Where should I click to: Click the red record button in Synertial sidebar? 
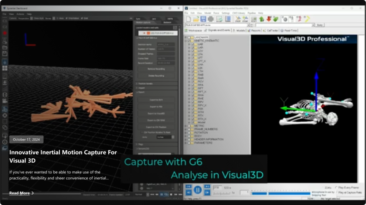coord(5,33)
